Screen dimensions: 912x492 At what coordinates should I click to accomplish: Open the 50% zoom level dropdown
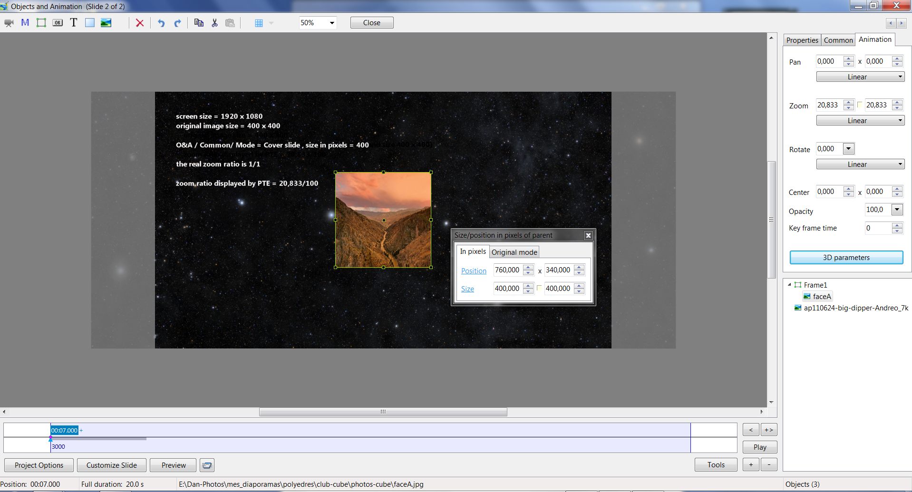click(x=332, y=23)
